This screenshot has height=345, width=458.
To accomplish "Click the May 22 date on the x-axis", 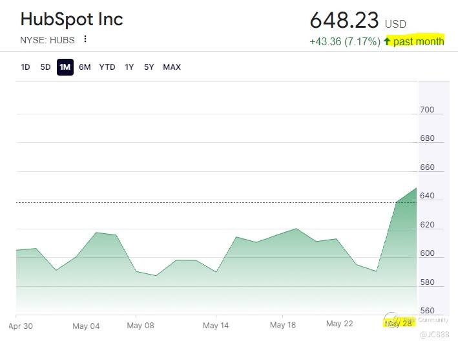I will click(338, 323).
